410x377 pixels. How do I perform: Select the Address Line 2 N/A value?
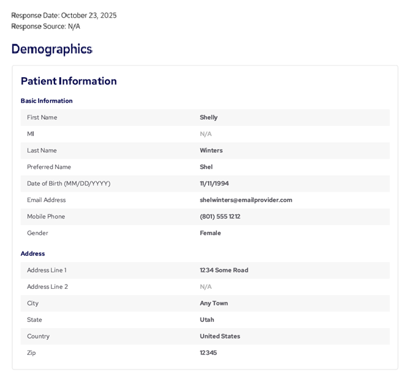tap(205, 287)
